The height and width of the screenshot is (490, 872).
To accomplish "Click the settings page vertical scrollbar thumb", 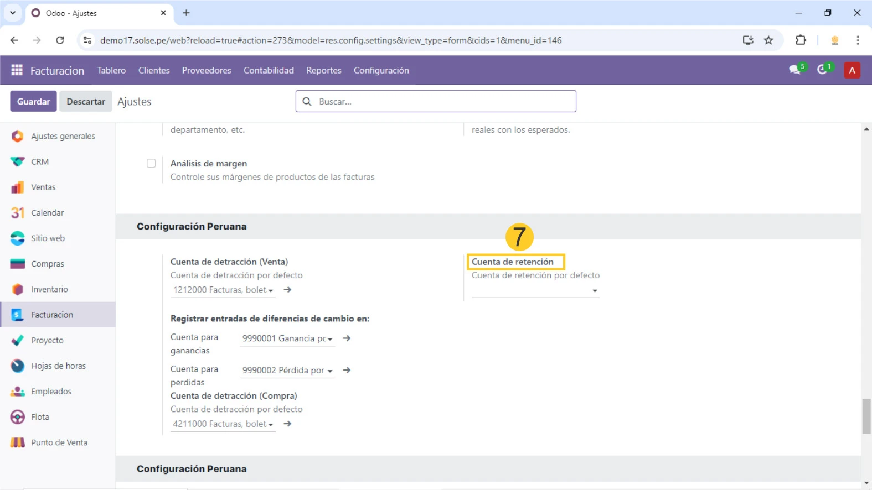I will click(866, 416).
